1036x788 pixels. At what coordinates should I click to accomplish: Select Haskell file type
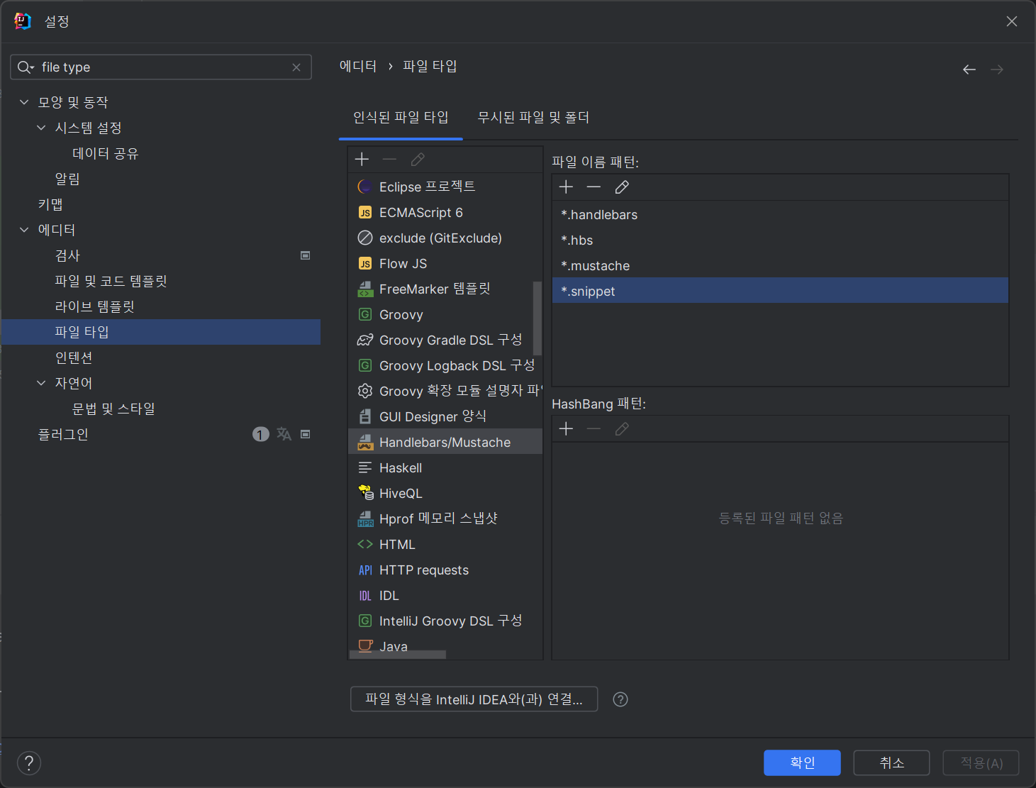(x=445, y=468)
